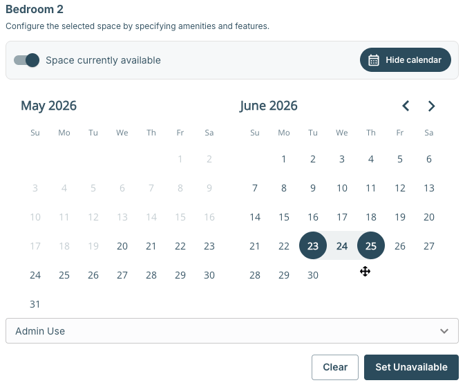
Task: Click calendar icon in Hide calendar button
Action: point(373,60)
